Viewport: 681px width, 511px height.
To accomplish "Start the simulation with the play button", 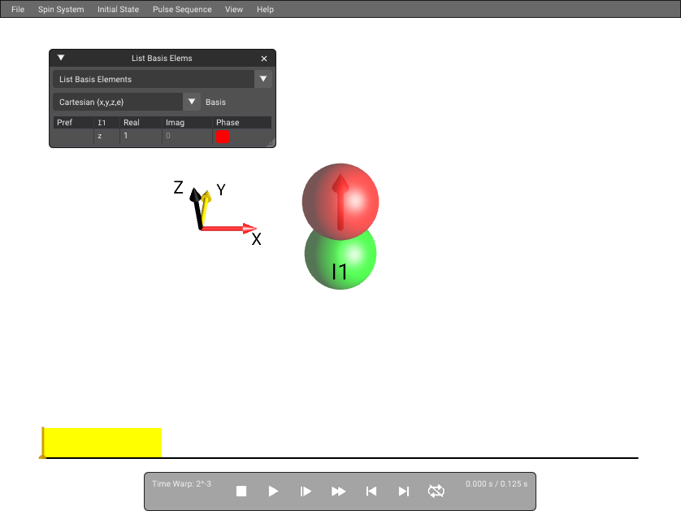I will click(x=273, y=491).
